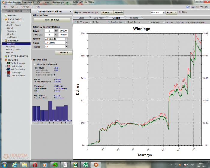Click the IMPORT icon in sidebar

coord(6,16)
